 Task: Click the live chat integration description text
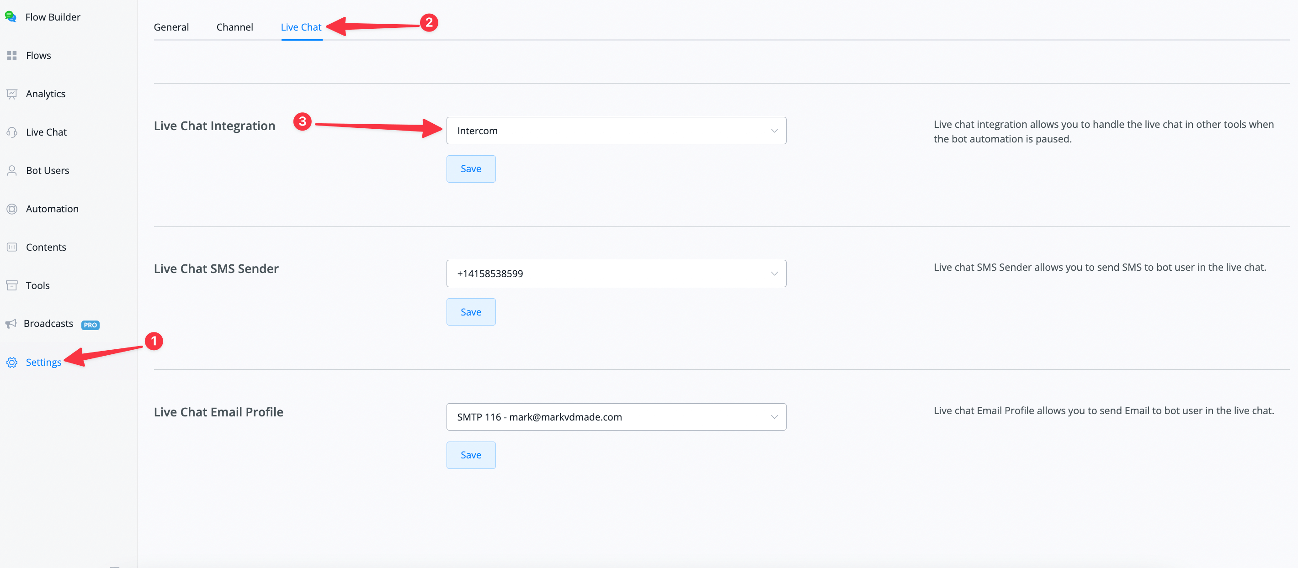pyautogui.click(x=1103, y=131)
